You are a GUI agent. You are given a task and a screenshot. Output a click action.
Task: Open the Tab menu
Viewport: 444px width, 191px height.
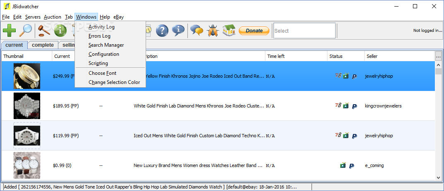coord(69,17)
